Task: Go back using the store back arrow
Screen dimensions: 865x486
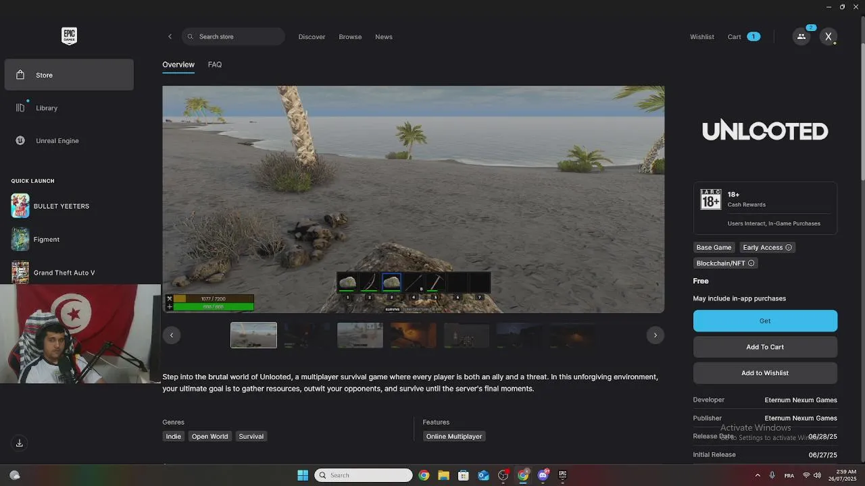Action: [x=170, y=36]
